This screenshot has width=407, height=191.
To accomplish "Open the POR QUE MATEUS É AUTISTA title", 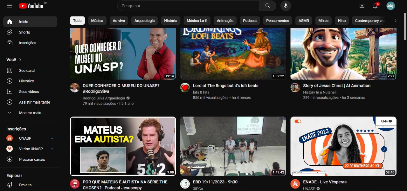I will [125, 185].
